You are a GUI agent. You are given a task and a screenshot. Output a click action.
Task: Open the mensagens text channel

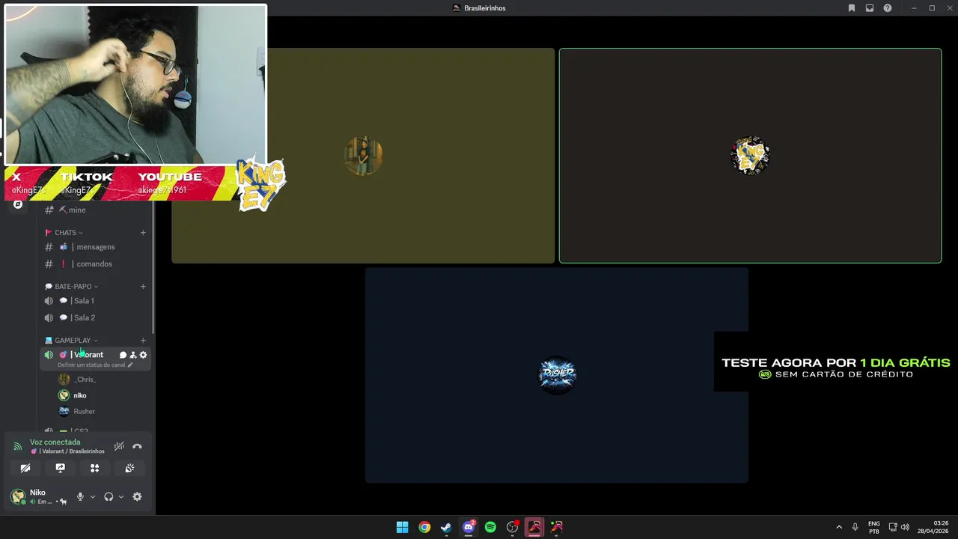tap(95, 247)
